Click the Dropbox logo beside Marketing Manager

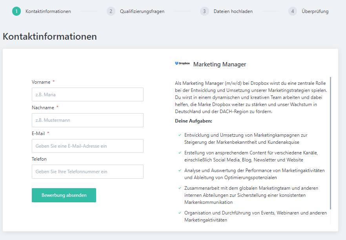point(182,63)
